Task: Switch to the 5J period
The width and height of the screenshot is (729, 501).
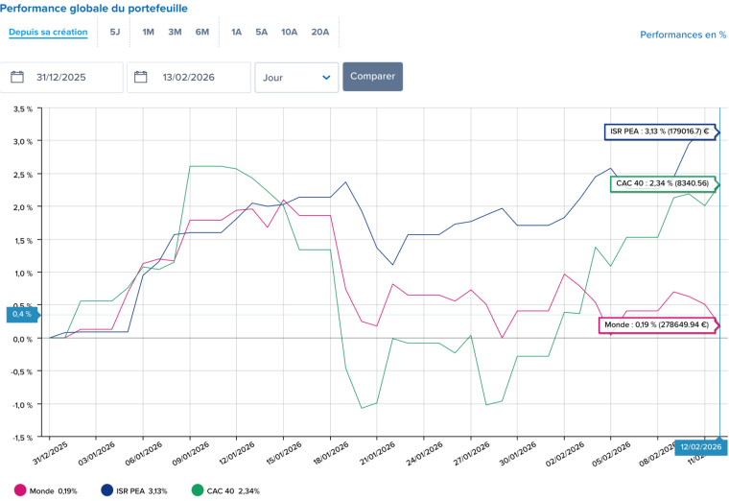Action: 115,32
